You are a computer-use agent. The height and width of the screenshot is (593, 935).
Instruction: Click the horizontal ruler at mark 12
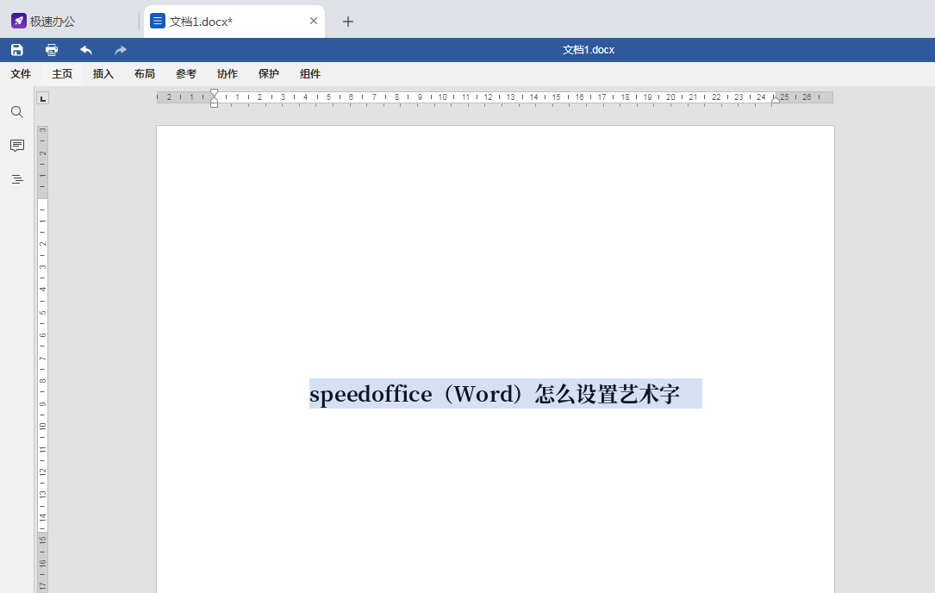tap(489, 97)
